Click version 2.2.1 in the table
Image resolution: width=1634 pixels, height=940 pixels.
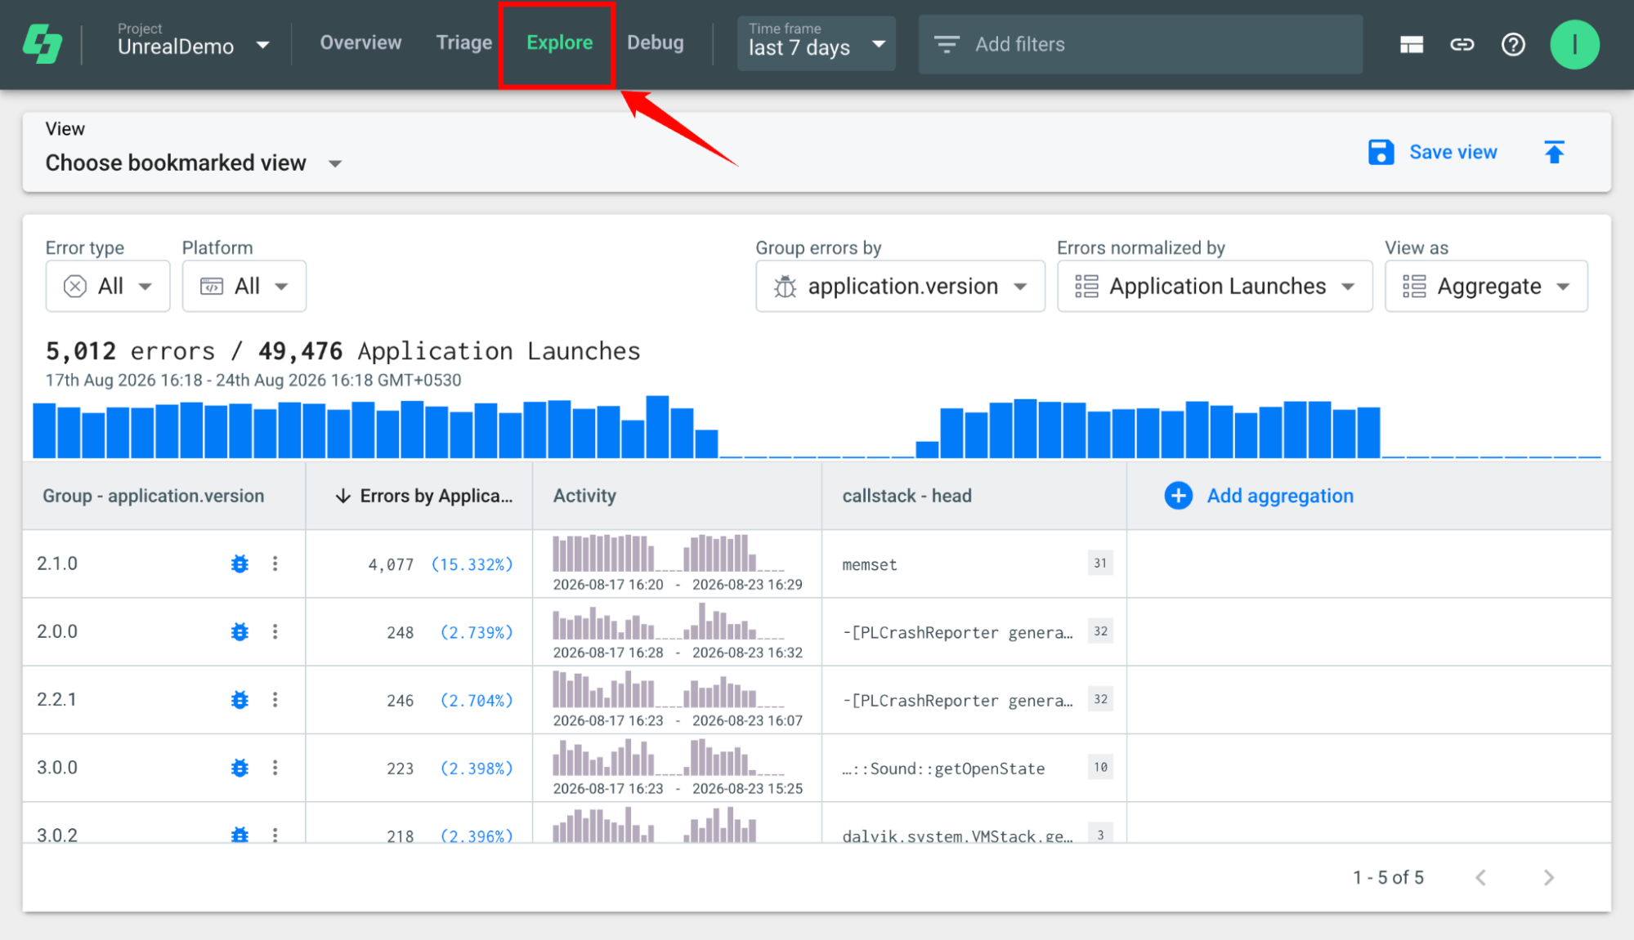point(57,700)
